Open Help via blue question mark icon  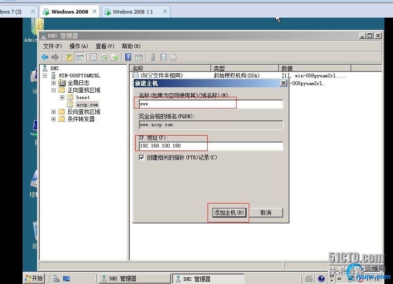tap(128, 57)
